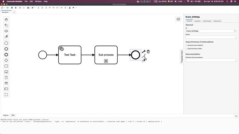
Task: Open the color picker dropdown arrow
Action: click(x=35, y=7)
